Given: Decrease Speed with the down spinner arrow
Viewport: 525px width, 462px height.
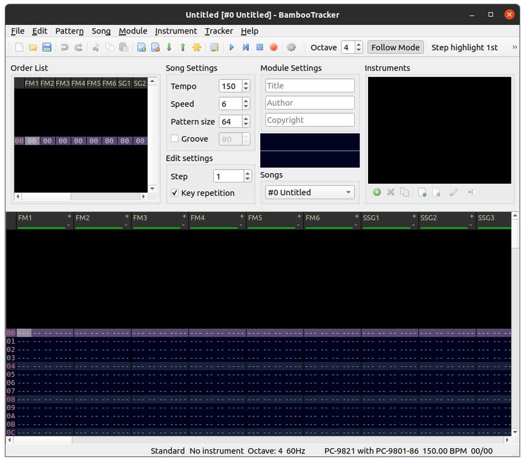Looking at the screenshot, I should click(x=246, y=107).
